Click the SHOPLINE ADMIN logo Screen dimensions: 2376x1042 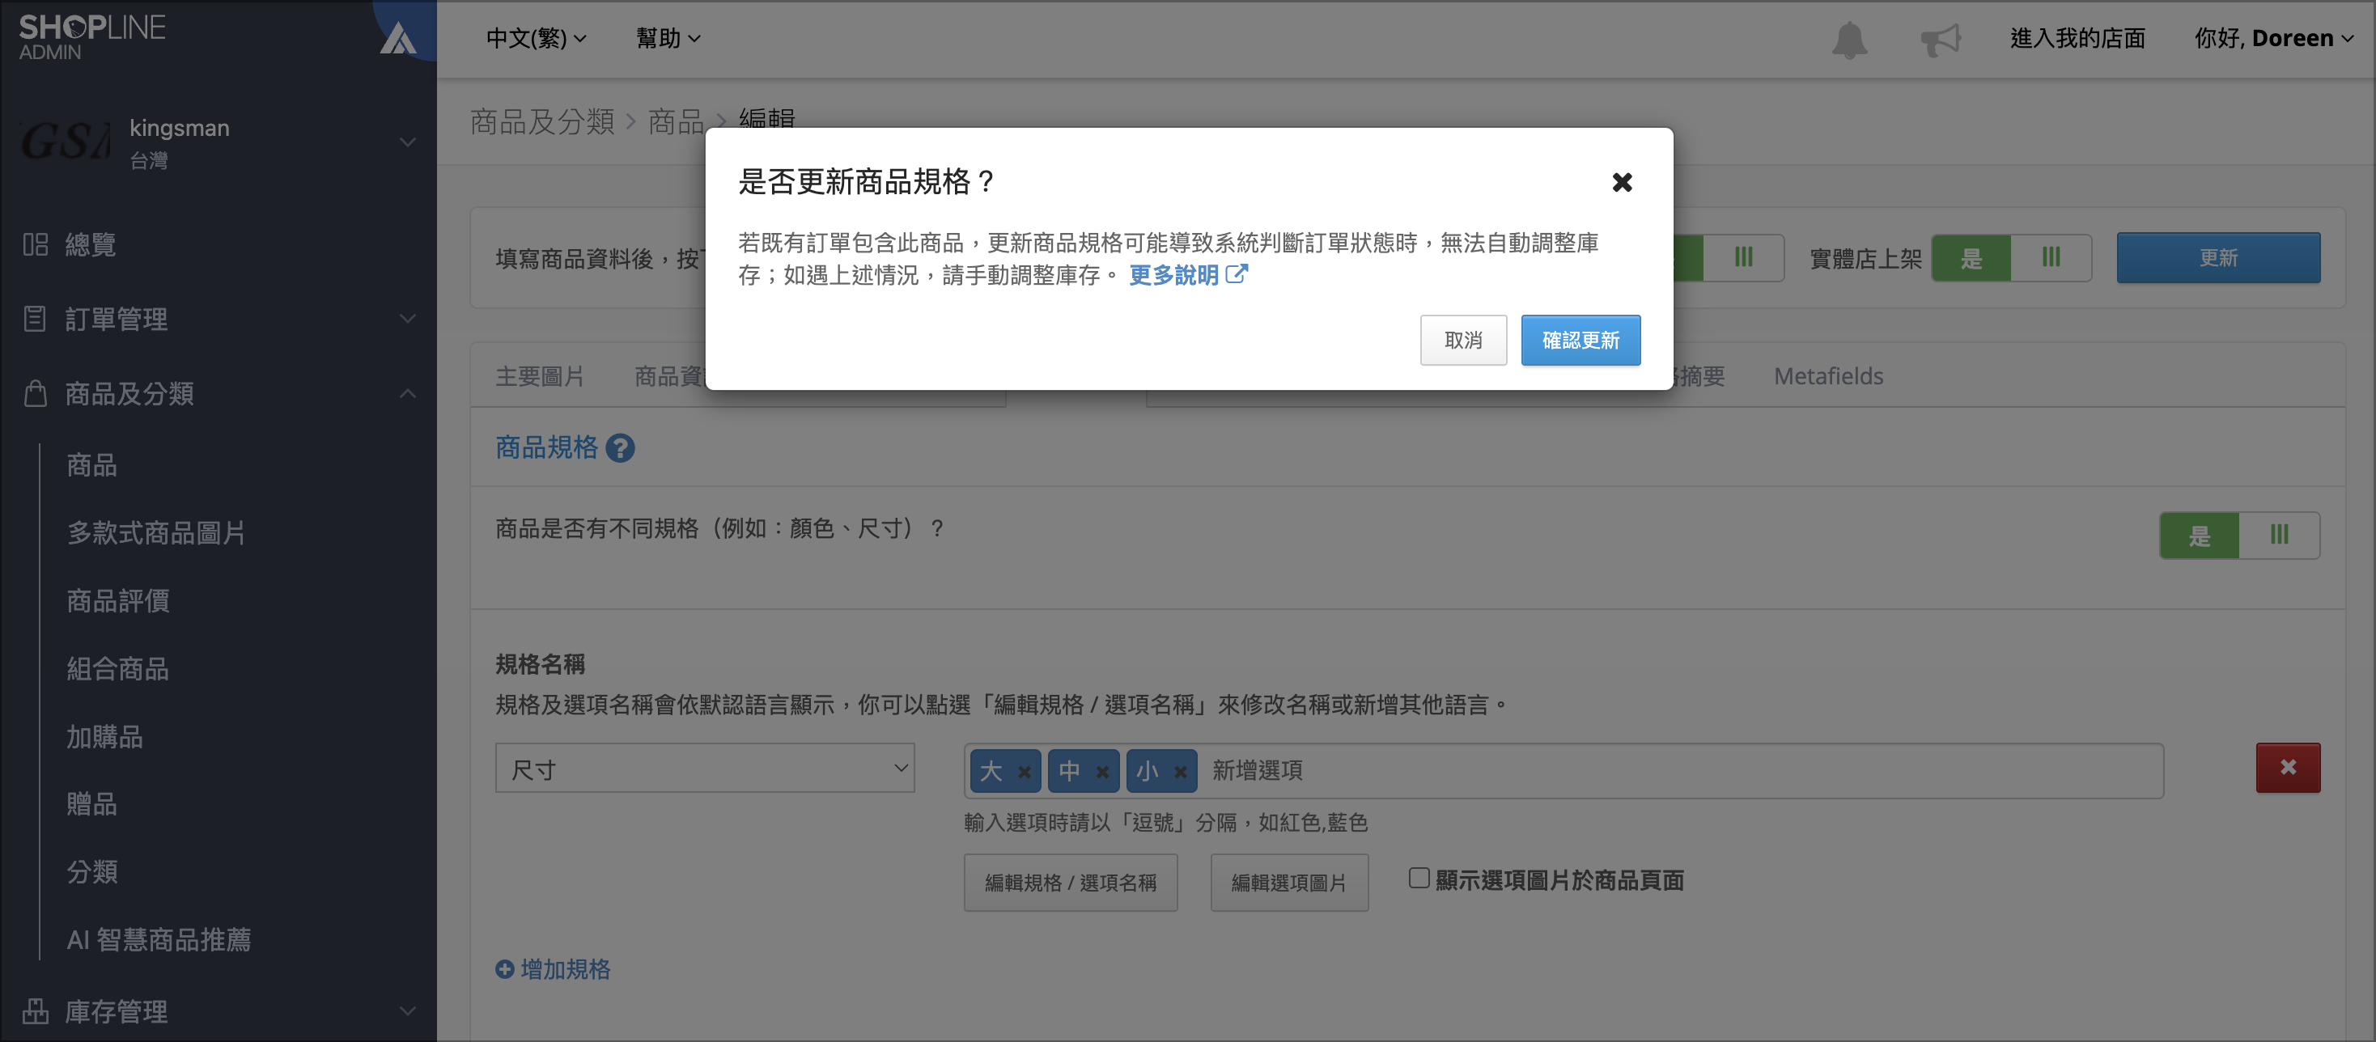click(92, 37)
